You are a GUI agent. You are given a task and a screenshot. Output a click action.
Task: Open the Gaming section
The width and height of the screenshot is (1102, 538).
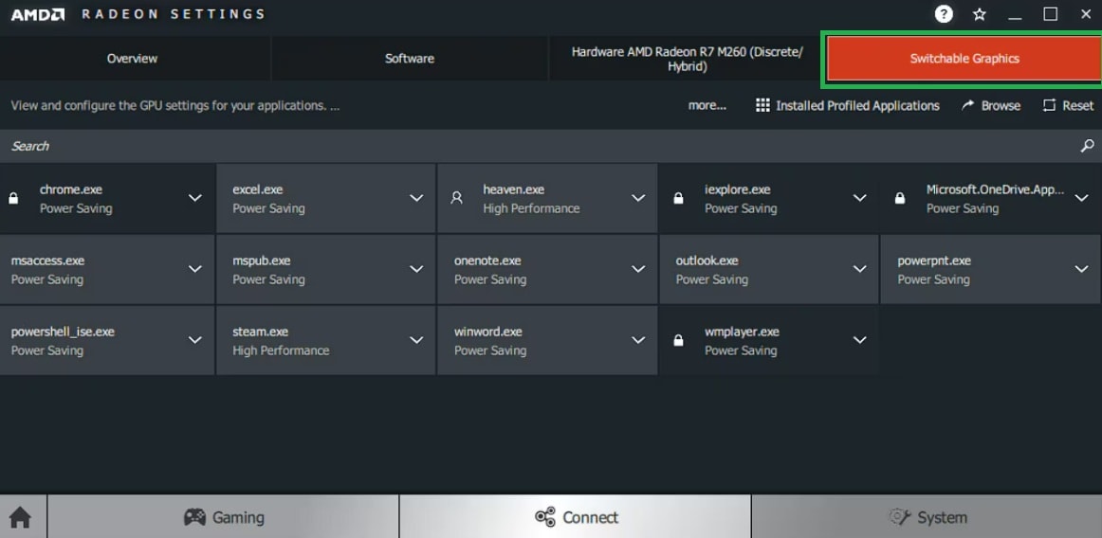click(224, 517)
